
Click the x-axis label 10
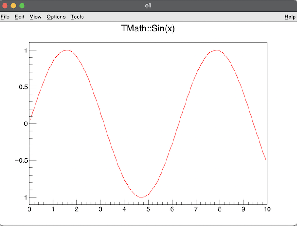pyautogui.click(x=267, y=209)
